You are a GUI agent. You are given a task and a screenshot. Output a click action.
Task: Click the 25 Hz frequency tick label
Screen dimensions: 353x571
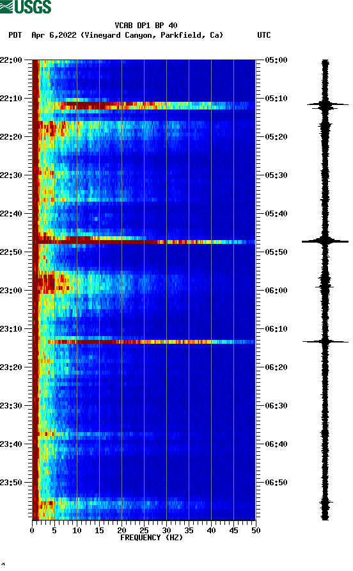[144, 531]
